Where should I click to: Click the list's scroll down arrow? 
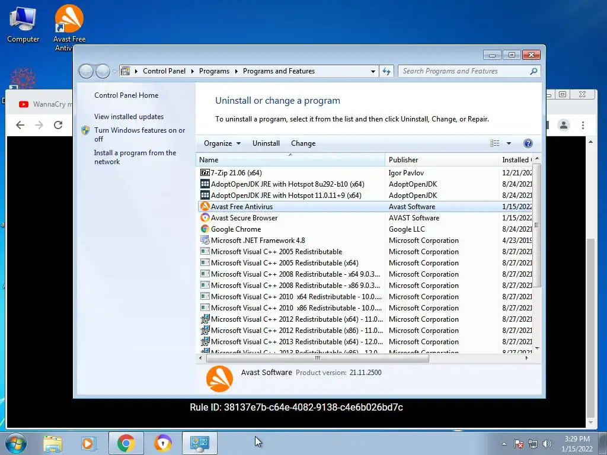(x=537, y=348)
